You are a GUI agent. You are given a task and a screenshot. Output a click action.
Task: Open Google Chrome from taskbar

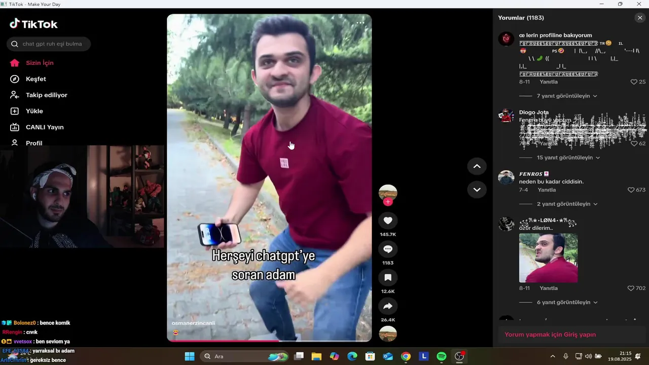406,356
